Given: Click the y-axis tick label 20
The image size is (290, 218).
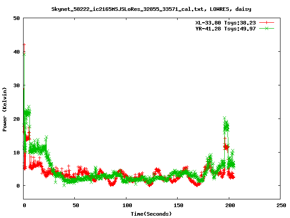Looking at the screenshot, I should click(16, 119).
